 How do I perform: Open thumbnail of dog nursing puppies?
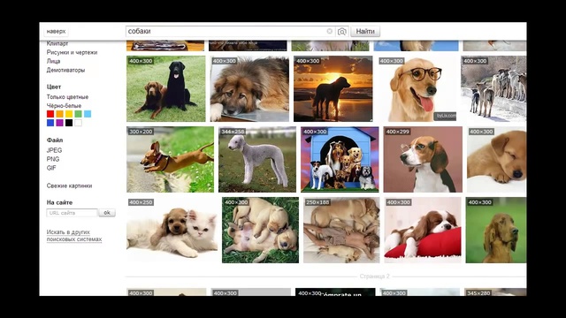341,230
